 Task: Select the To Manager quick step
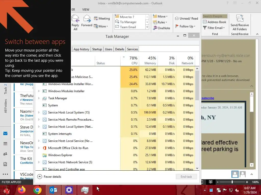tap(128, 22)
